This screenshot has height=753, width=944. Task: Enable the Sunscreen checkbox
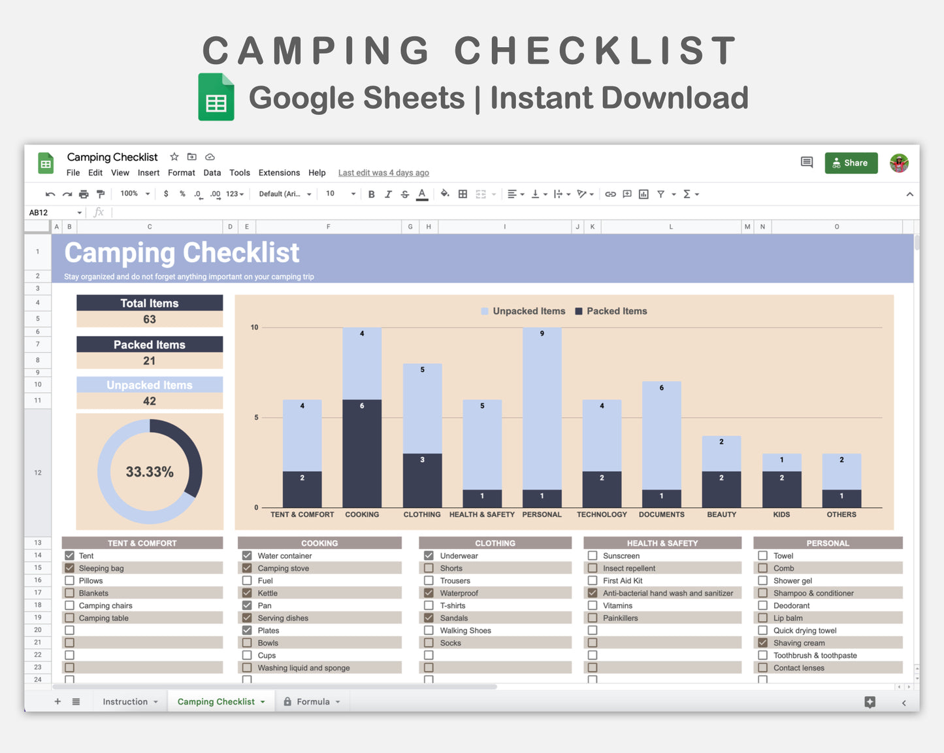point(593,555)
